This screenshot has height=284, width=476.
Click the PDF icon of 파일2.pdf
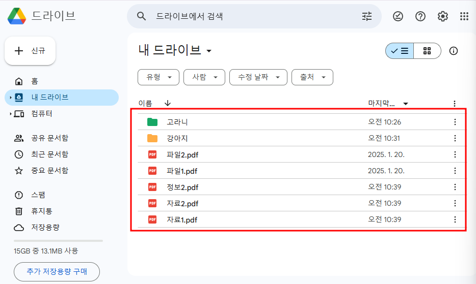[152, 154]
